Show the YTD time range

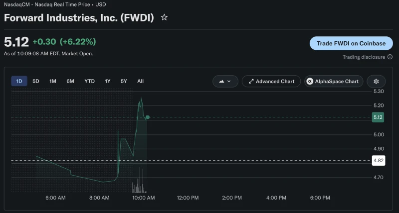(90, 81)
